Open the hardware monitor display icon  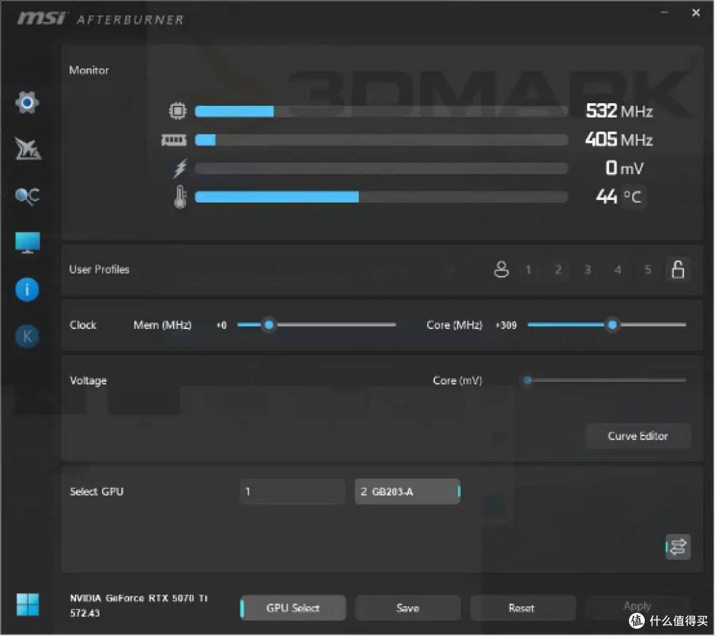tap(27, 242)
